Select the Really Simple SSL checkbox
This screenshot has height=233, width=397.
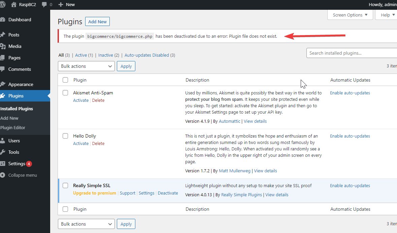point(65,185)
